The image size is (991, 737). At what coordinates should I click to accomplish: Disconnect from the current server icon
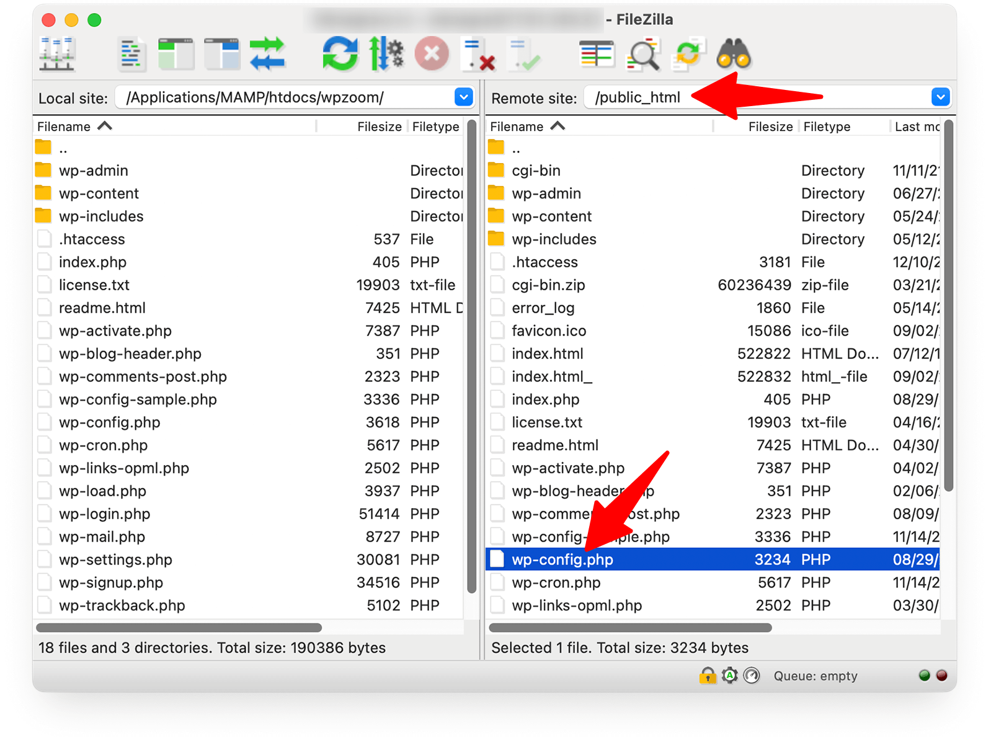(x=478, y=54)
